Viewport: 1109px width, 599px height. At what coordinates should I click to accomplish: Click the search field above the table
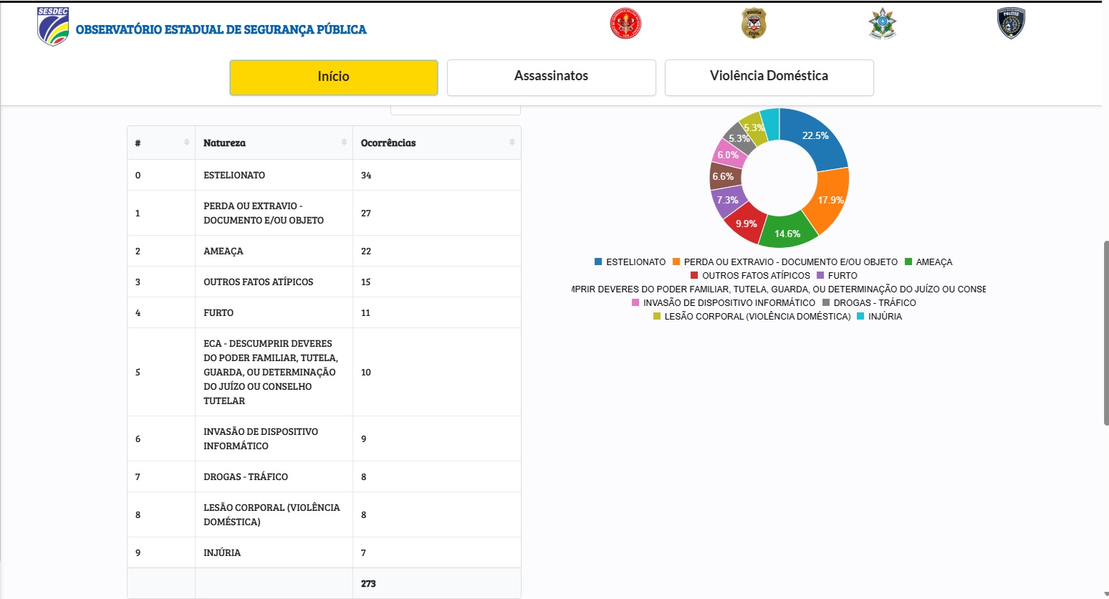coord(455,110)
